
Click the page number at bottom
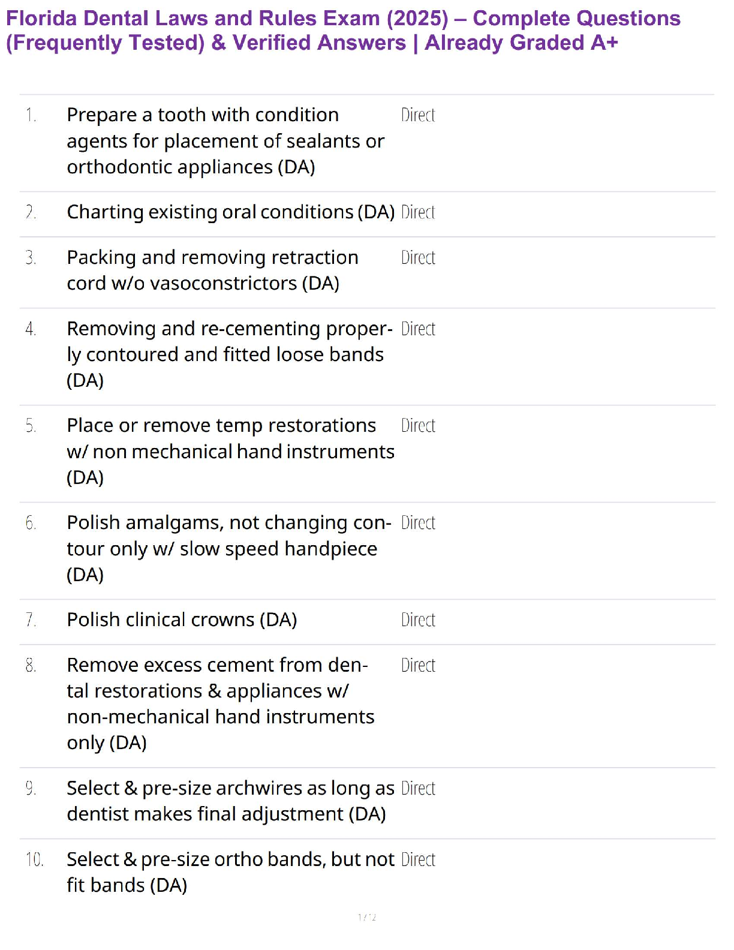point(367,917)
